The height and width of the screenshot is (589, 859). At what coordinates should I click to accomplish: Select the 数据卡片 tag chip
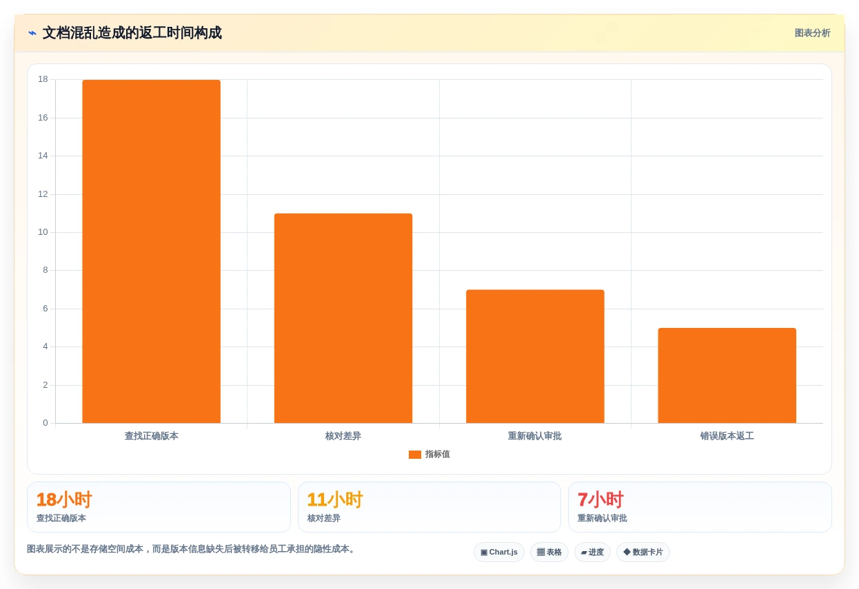[x=643, y=552]
